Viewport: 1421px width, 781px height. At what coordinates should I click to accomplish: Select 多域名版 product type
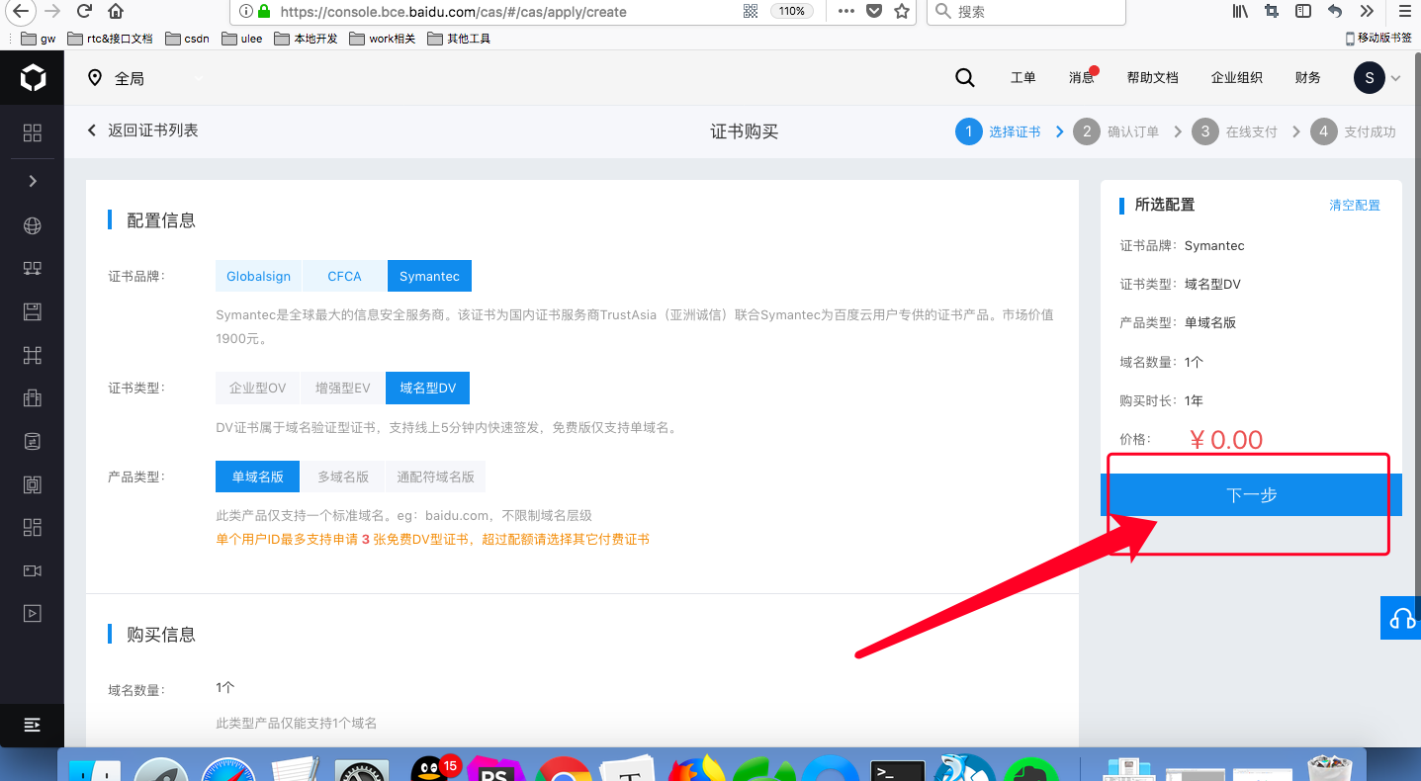(x=342, y=477)
